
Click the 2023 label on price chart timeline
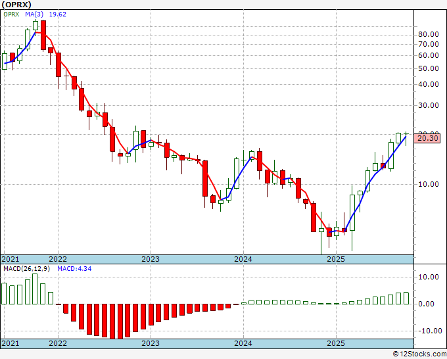tap(151, 259)
